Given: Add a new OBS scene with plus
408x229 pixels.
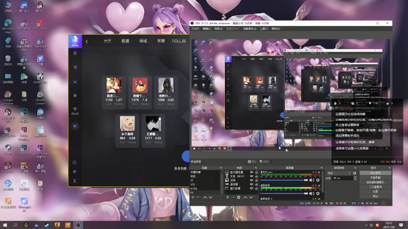Looking at the screenshot, I should (193, 197).
